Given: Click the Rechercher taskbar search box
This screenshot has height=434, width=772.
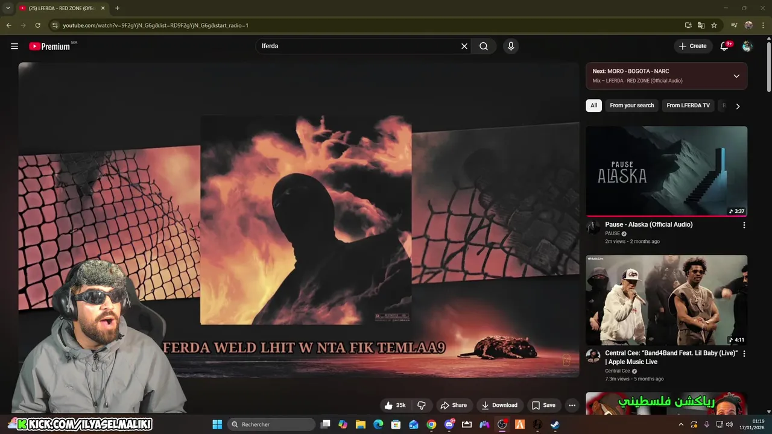Looking at the screenshot, I should point(271,424).
